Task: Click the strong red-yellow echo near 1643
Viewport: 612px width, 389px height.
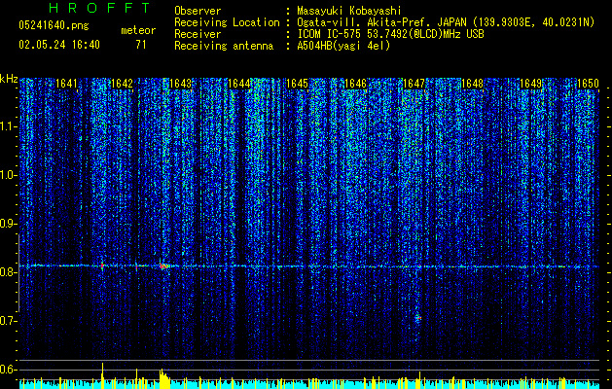Action: (x=163, y=266)
